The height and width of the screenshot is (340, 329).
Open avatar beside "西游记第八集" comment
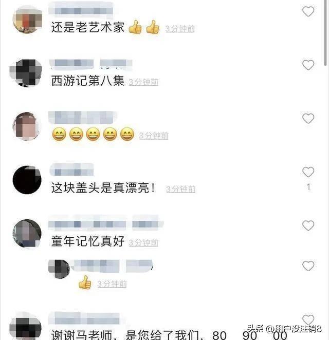pyautogui.click(x=26, y=73)
